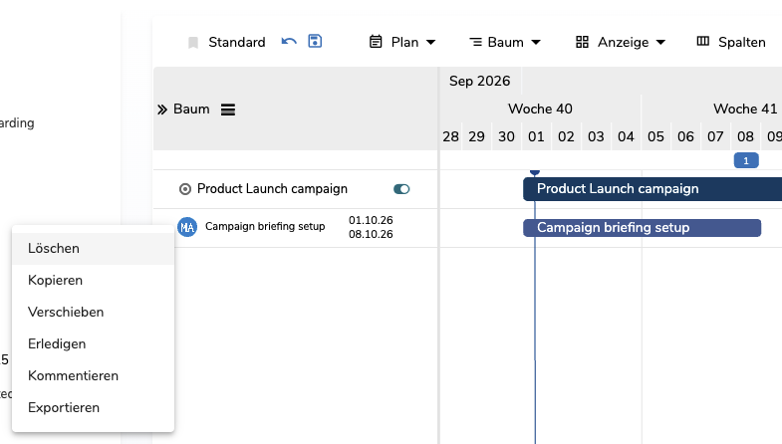This screenshot has height=444, width=782.
Task: Click the Campaign briefing setup Gantt bar
Action: click(x=643, y=228)
